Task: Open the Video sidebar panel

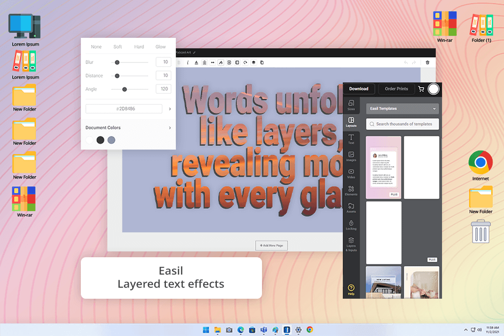Action: pos(351,174)
